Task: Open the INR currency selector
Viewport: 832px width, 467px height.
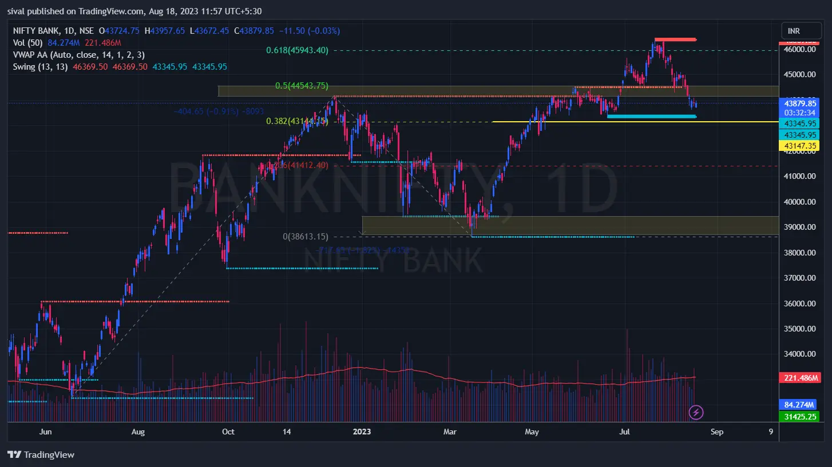Action: click(801, 30)
